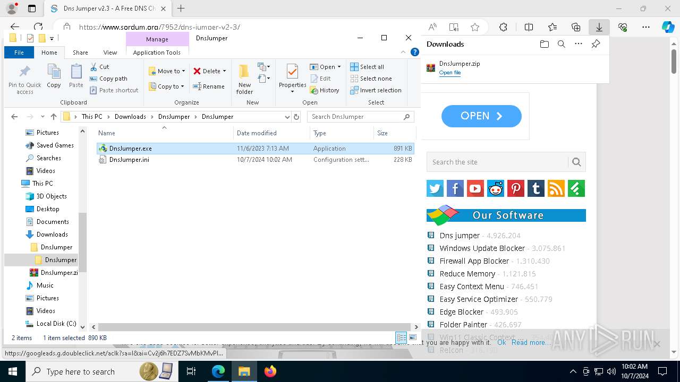Open the ribbon Open dropdown
This screenshot has width=680, height=382.
tap(325, 67)
